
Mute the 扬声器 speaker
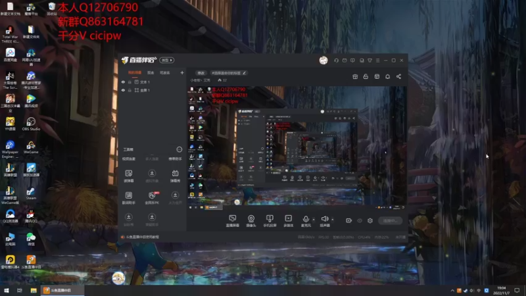coord(325,221)
